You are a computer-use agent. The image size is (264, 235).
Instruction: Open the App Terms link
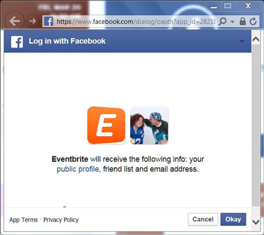[23, 220]
